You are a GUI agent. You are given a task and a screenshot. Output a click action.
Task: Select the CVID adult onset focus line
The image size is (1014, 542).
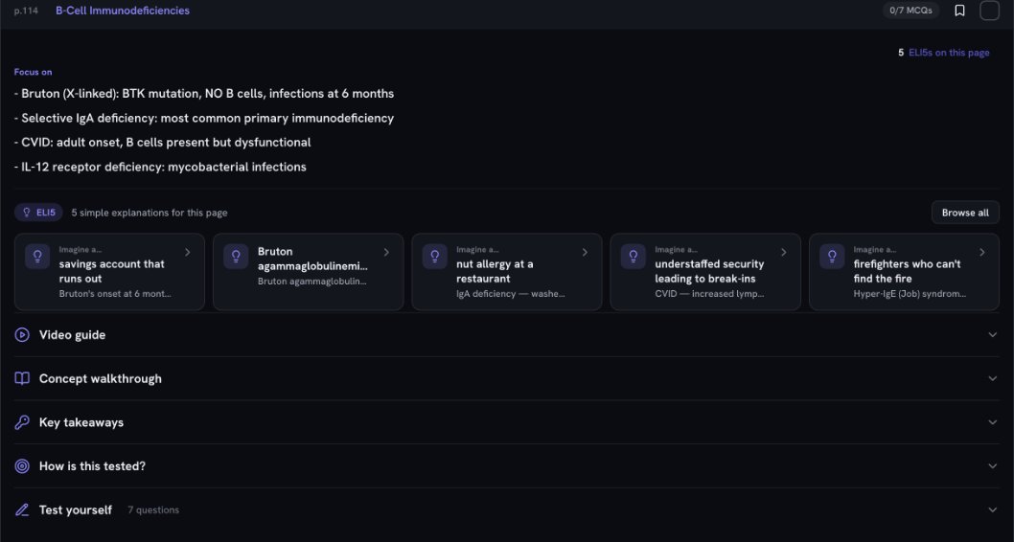click(162, 142)
